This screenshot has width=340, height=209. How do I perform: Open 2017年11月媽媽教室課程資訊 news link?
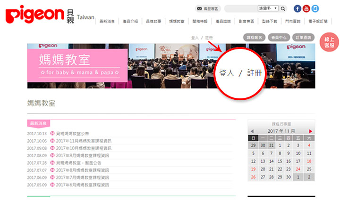[x=83, y=141]
